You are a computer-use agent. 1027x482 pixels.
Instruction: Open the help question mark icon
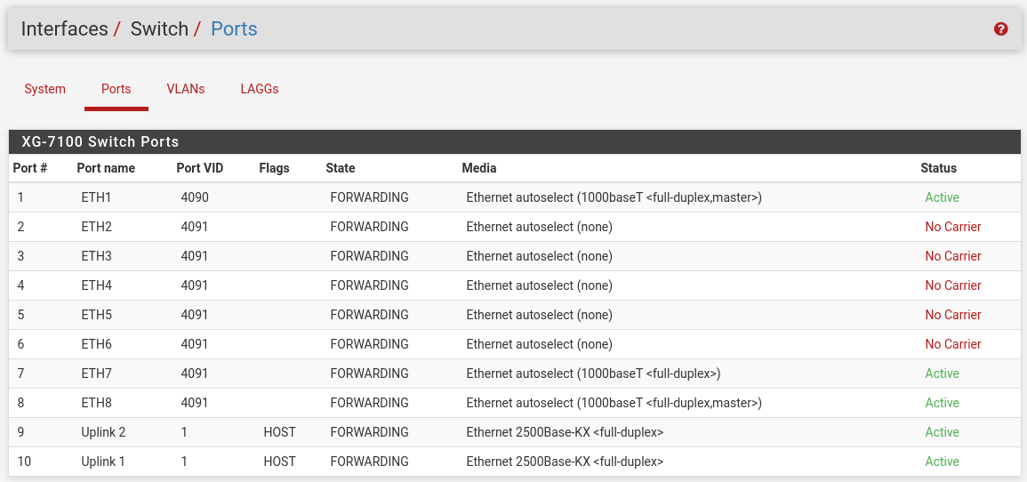pyautogui.click(x=1000, y=28)
